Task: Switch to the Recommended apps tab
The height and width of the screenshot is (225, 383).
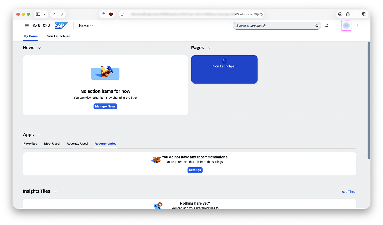Action: click(x=106, y=144)
